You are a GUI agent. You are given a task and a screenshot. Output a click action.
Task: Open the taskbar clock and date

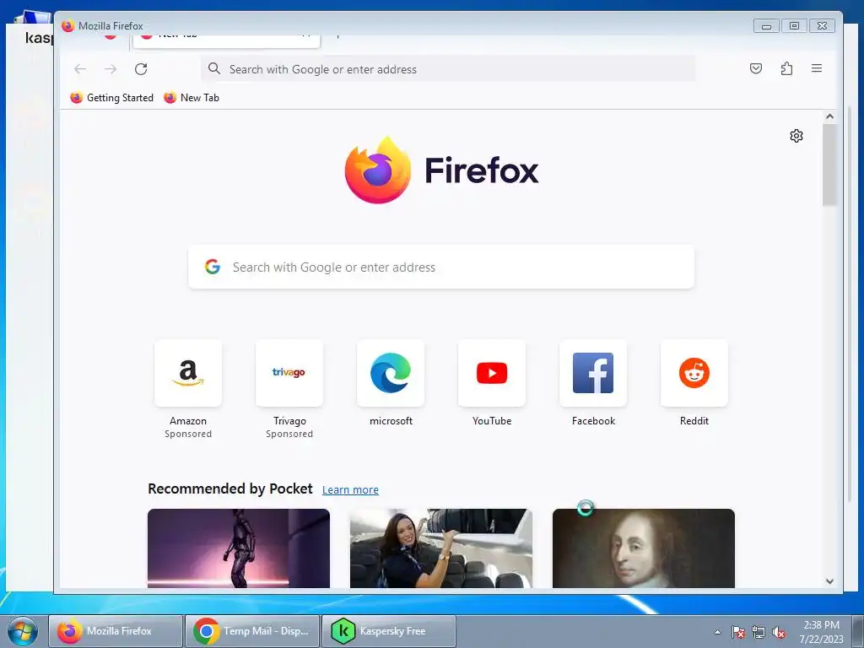[821, 631]
